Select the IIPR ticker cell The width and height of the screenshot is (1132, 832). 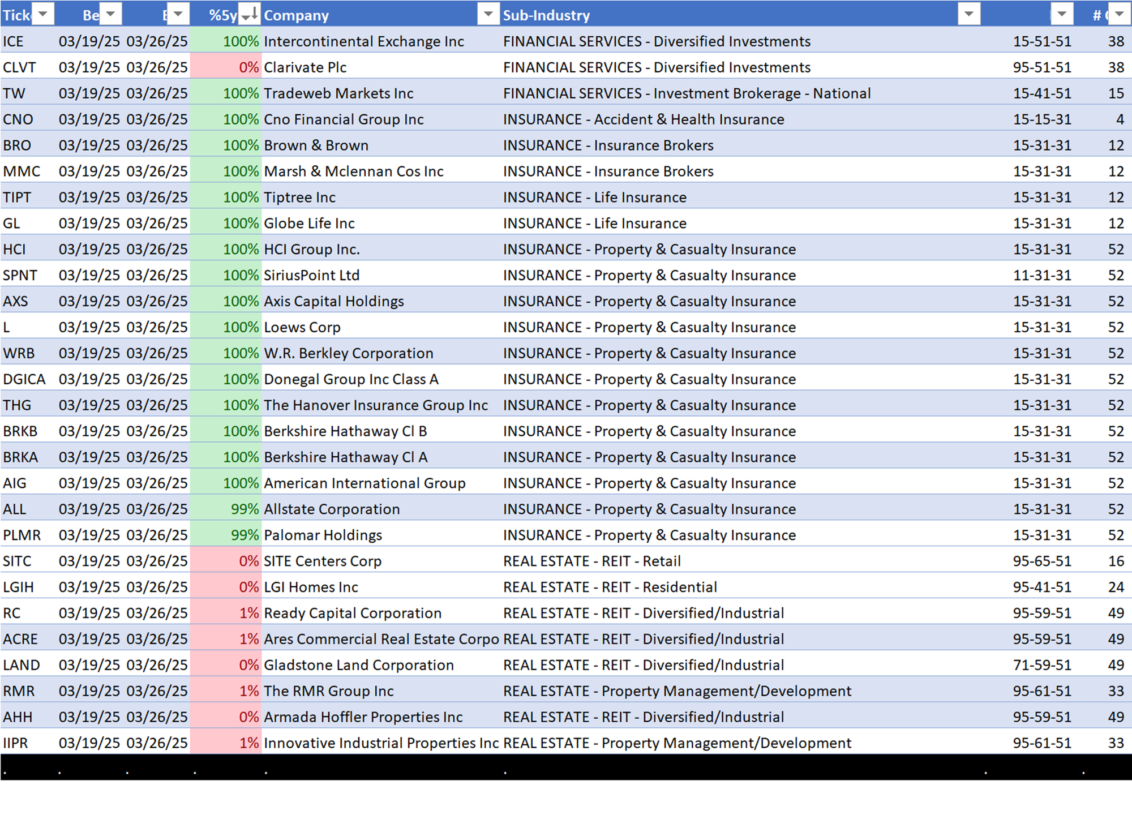point(15,743)
